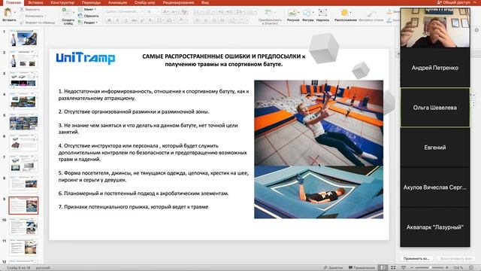
Task: Click the zoom in plus icon
Action: tap(447, 268)
